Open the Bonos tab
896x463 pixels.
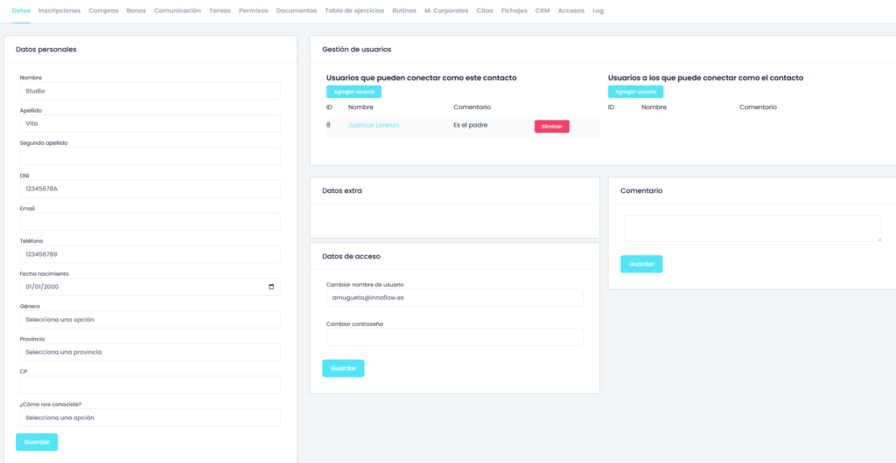(x=136, y=10)
